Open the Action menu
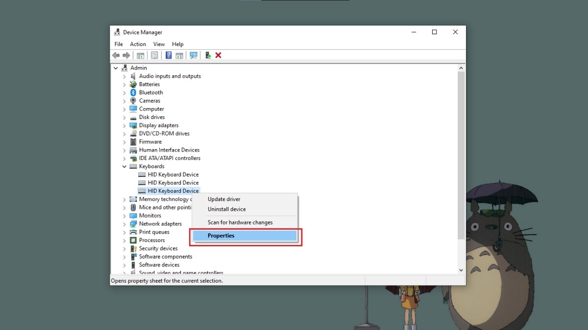Viewport: 588px width, 330px height. tap(138, 44)
